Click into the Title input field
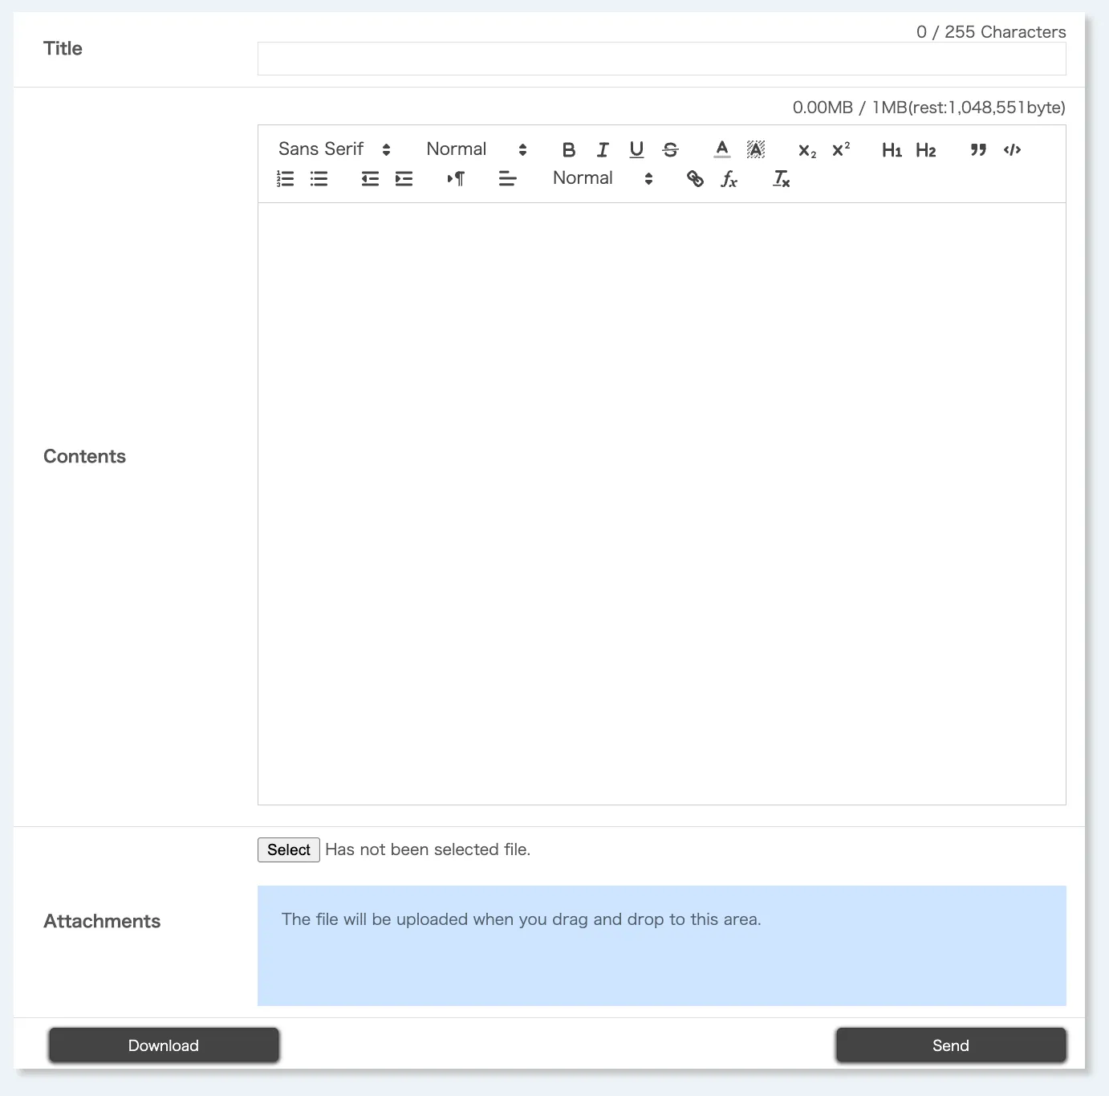1109x1096 pixels. pos(661,59)
